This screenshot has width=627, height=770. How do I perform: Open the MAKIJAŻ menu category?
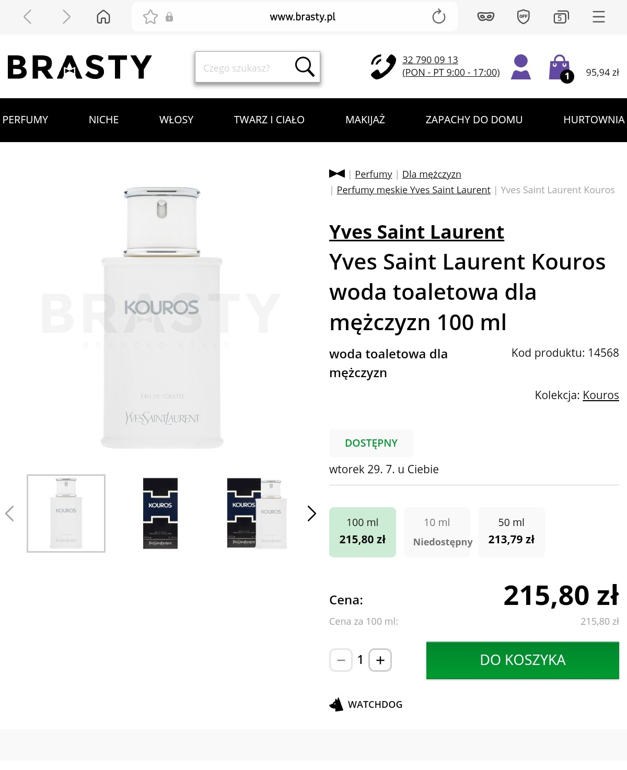(x=365, y=120)
